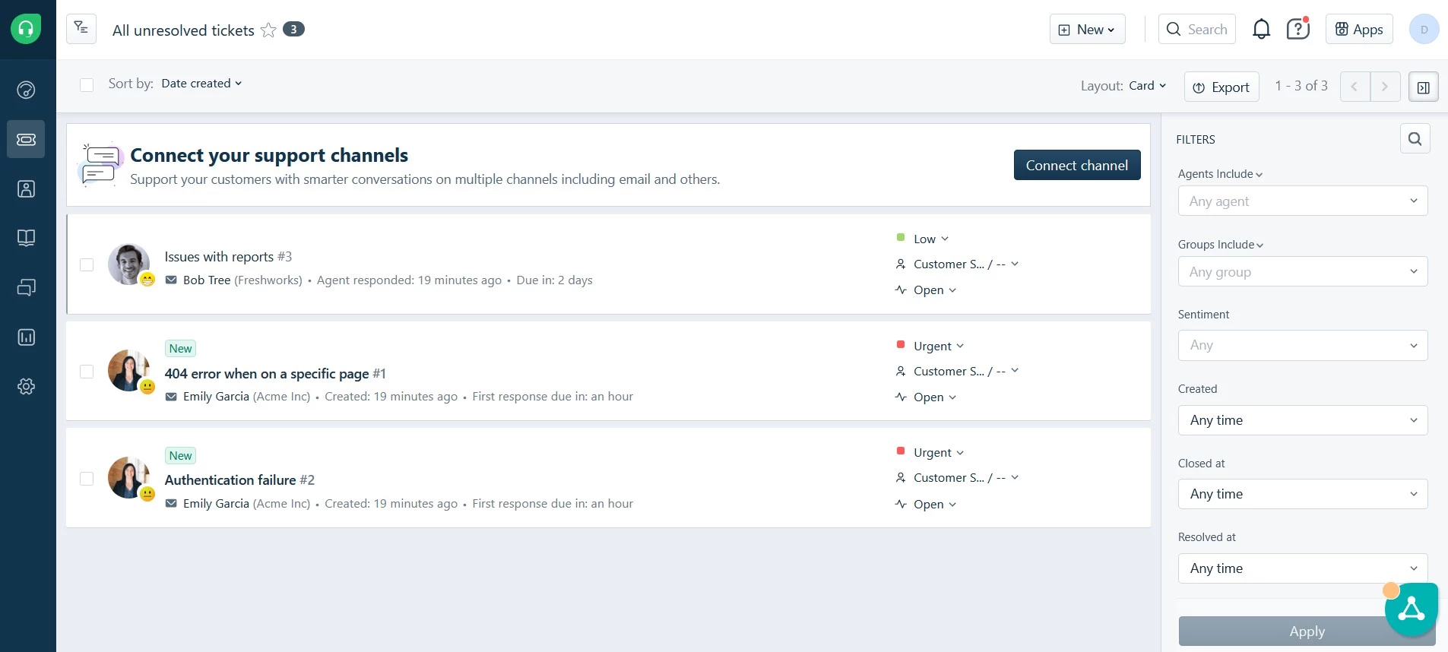Viewport: 1448px width, 652px height.
Task: Open Bob Tree contact link
Action: pos(207,280)
